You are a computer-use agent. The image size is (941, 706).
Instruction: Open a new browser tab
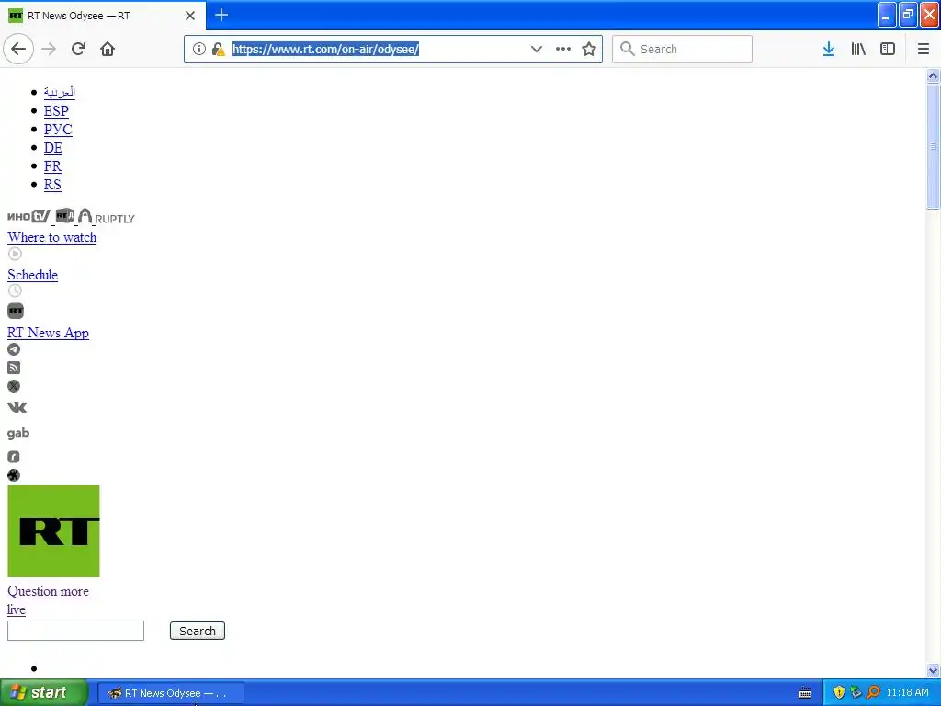221,15
